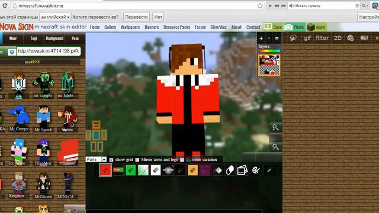
Task: Select the purple pencil brush tool
Action: (x=205, y=170)
